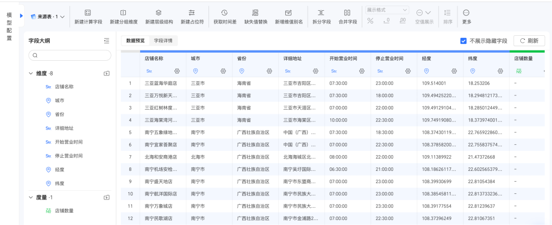Select the 数据预览 tab

point(135,41)
